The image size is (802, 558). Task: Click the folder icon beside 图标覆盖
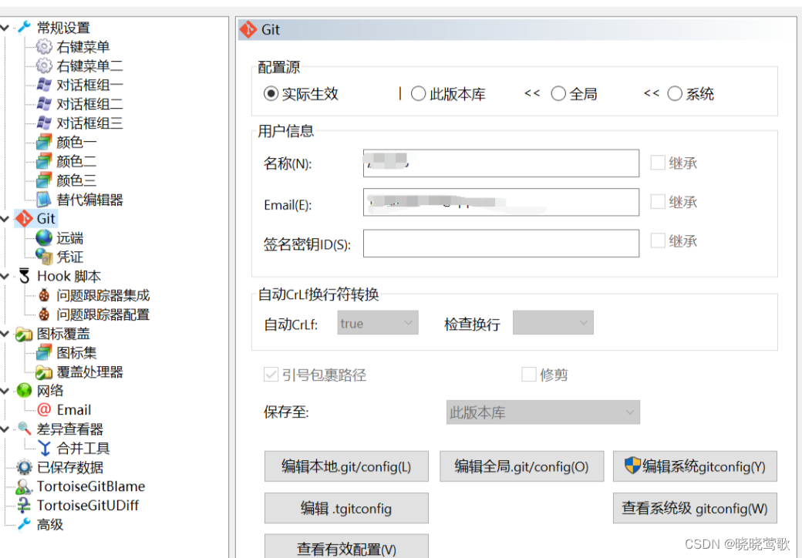pos(24,334)
